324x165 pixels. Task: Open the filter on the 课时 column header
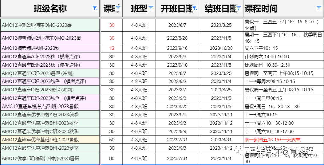(118, 8)
